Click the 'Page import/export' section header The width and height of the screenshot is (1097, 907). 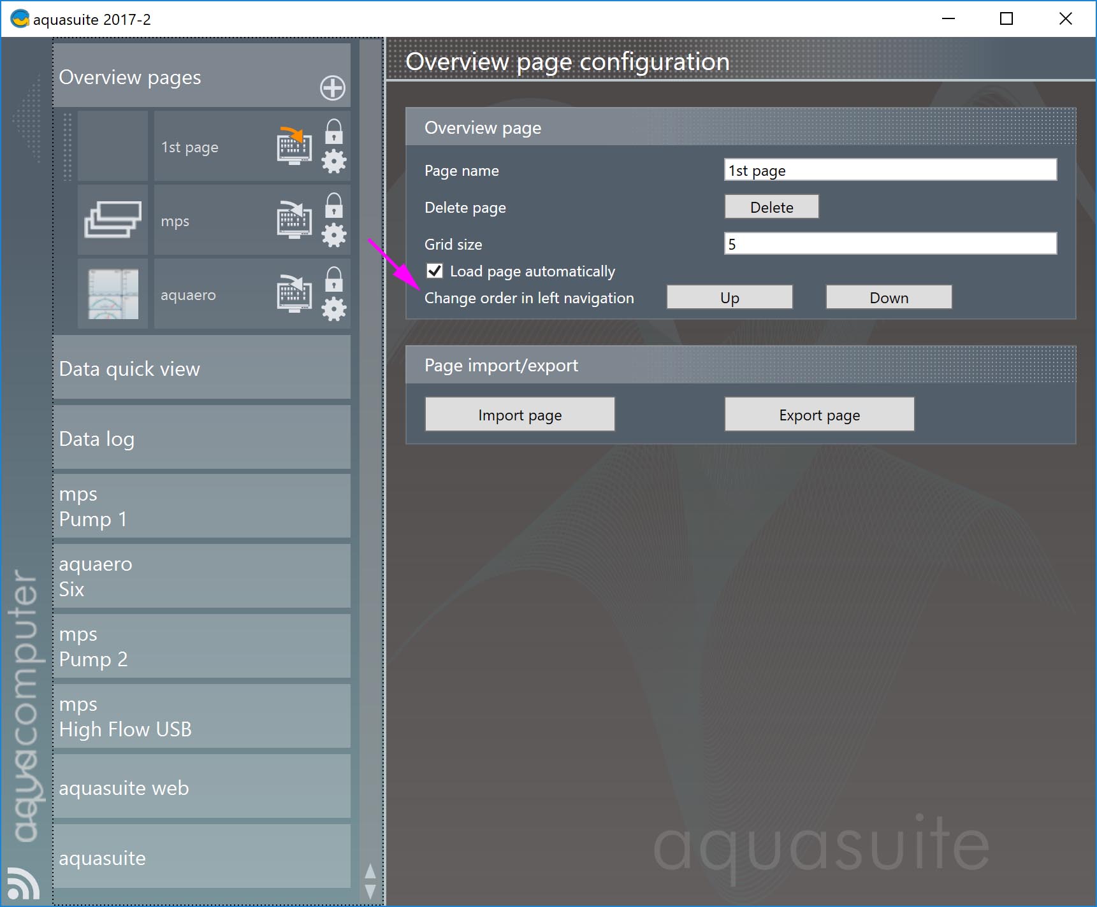point(741,365)
